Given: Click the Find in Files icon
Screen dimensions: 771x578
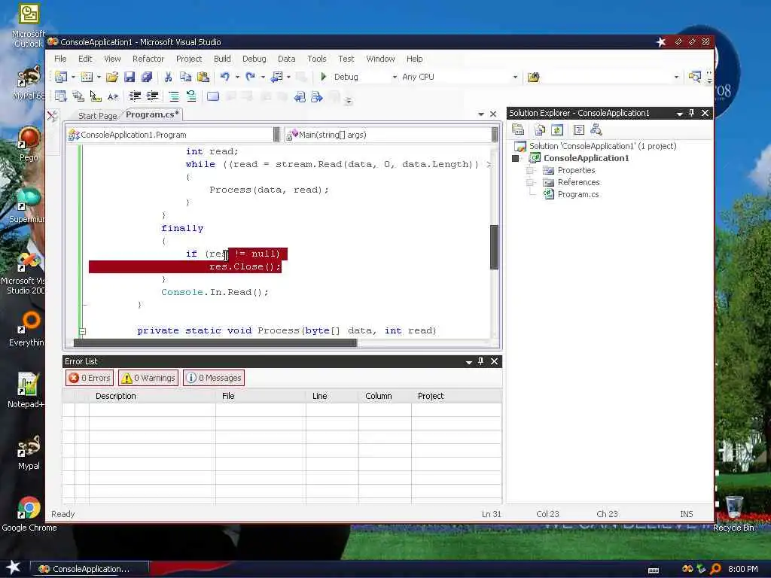Looking at the screenshot, I should click(x=534, y=77).
